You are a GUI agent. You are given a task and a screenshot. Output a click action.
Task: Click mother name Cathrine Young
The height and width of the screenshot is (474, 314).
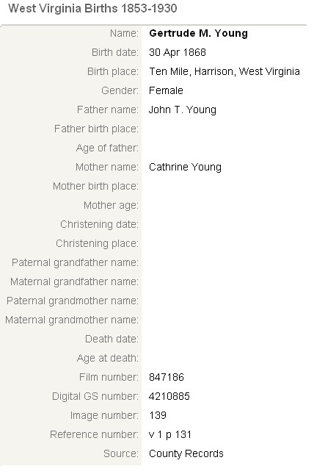(x=186, y=167)
